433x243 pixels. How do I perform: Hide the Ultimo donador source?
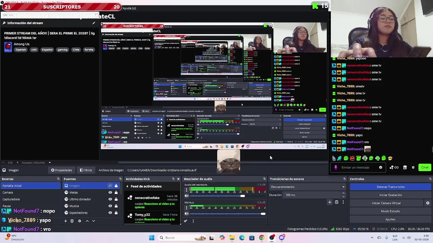coord(110,199)
